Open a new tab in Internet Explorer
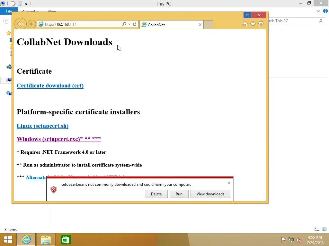This screenshot has height=246, width=329. pyautogui.click(x=208, y=25)
